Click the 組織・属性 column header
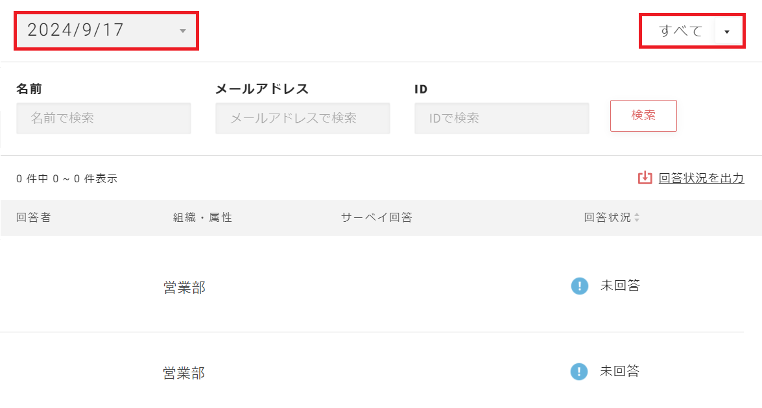The width and height of the screenshot is (762, 408). click(202, 217)
